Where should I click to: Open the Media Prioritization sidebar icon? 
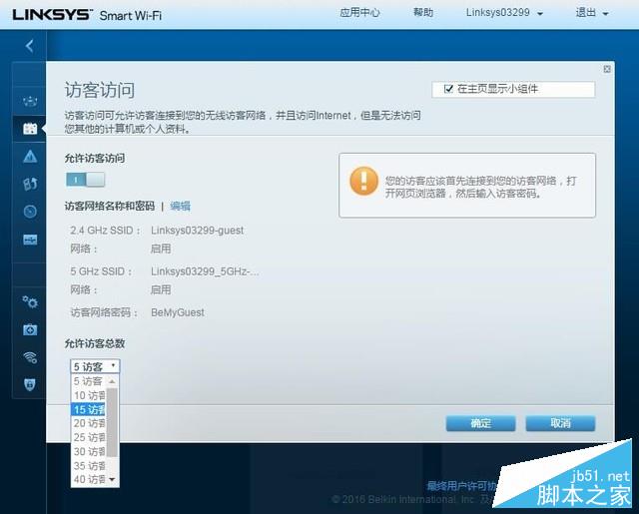[30, 184]
